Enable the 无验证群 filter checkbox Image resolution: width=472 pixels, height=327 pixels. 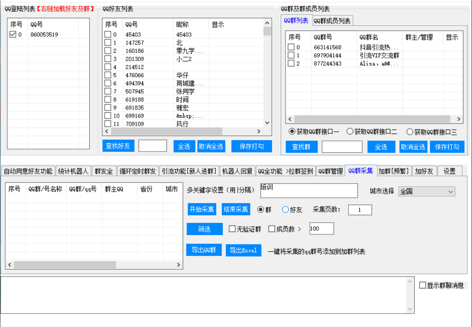(232, 229)
